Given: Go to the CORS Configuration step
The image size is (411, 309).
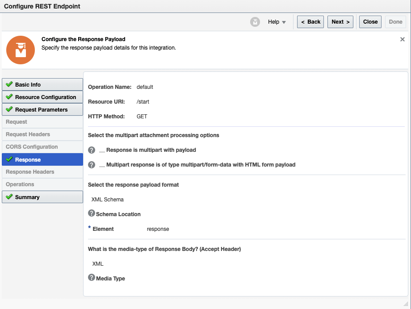Looking at the screenshot, I should [x=42, y=147].
